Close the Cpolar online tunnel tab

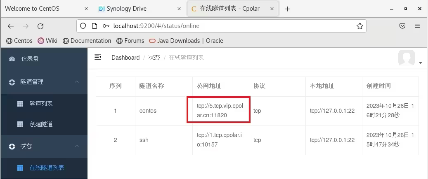[x=272, y=9]
